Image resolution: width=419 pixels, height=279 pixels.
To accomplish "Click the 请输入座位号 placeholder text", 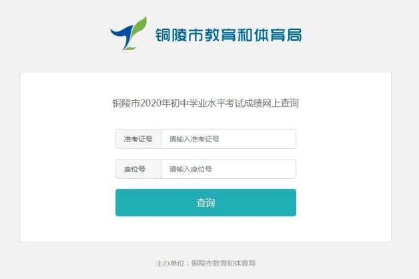I will [191, 169].
